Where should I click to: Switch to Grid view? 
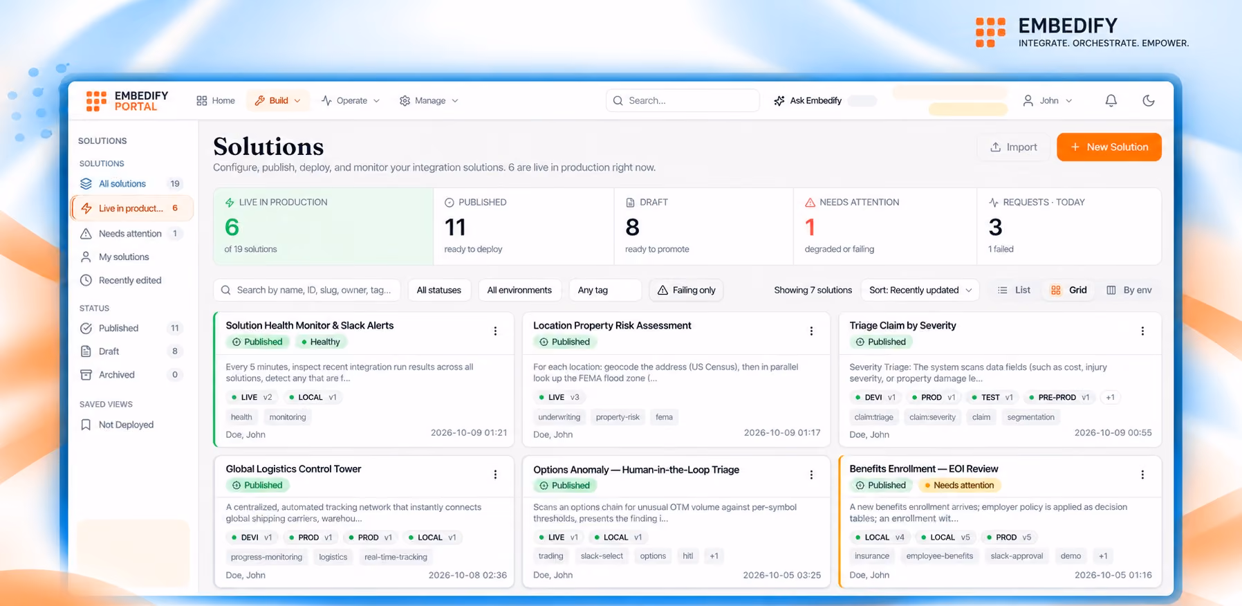(1068, 291)
